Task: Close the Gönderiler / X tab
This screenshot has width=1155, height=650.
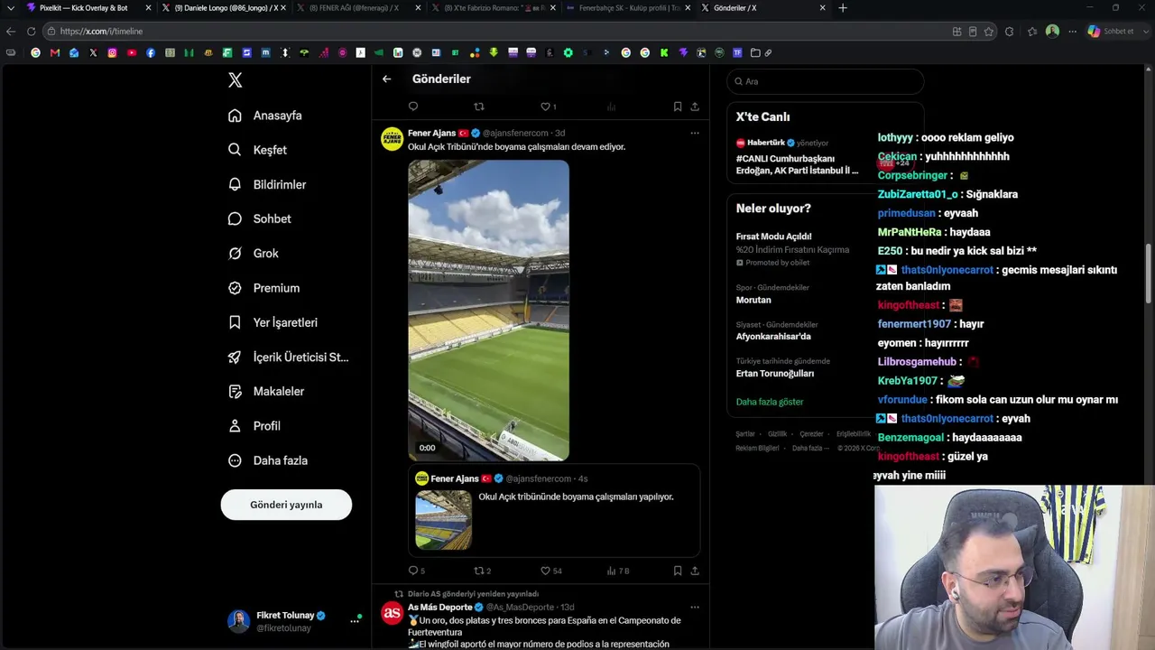Action: tap(822, 8)
